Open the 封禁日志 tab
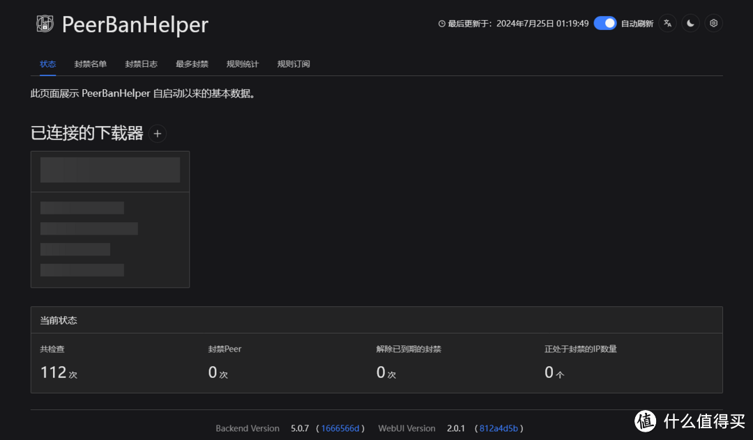This screenshot has width=753, height=440. tap(141, 63)
